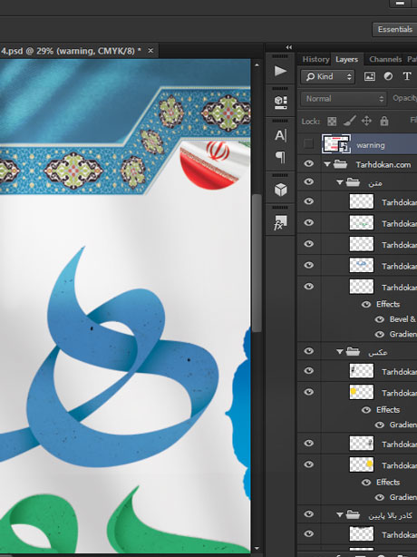Lock layer position icon

[x=366, y=122]
